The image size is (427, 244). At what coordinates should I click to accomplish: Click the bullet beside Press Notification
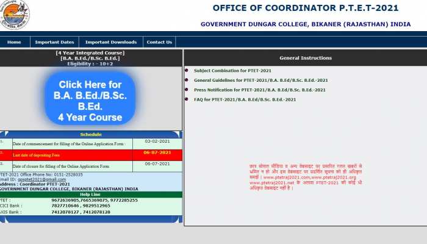187,90
